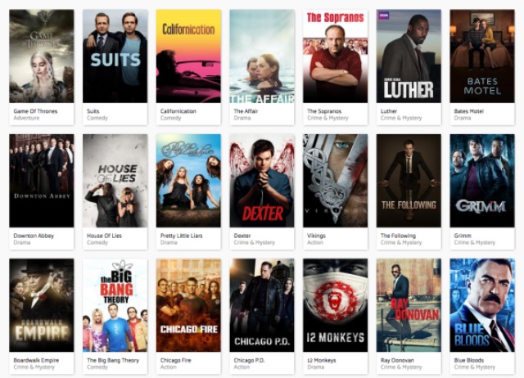Screen dimensions: 524x378
Task: Open the Luther show poster
Action: pyautogui.click(x=409, y=56)
